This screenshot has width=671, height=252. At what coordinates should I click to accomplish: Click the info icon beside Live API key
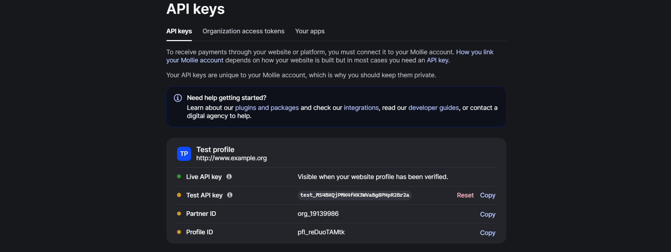pyautogui.click(x=229, y=177)
